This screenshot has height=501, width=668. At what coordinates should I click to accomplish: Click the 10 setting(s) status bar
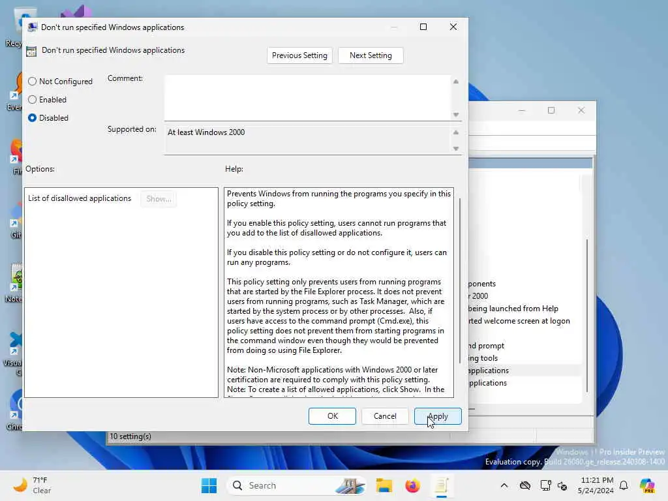(130, 436)
